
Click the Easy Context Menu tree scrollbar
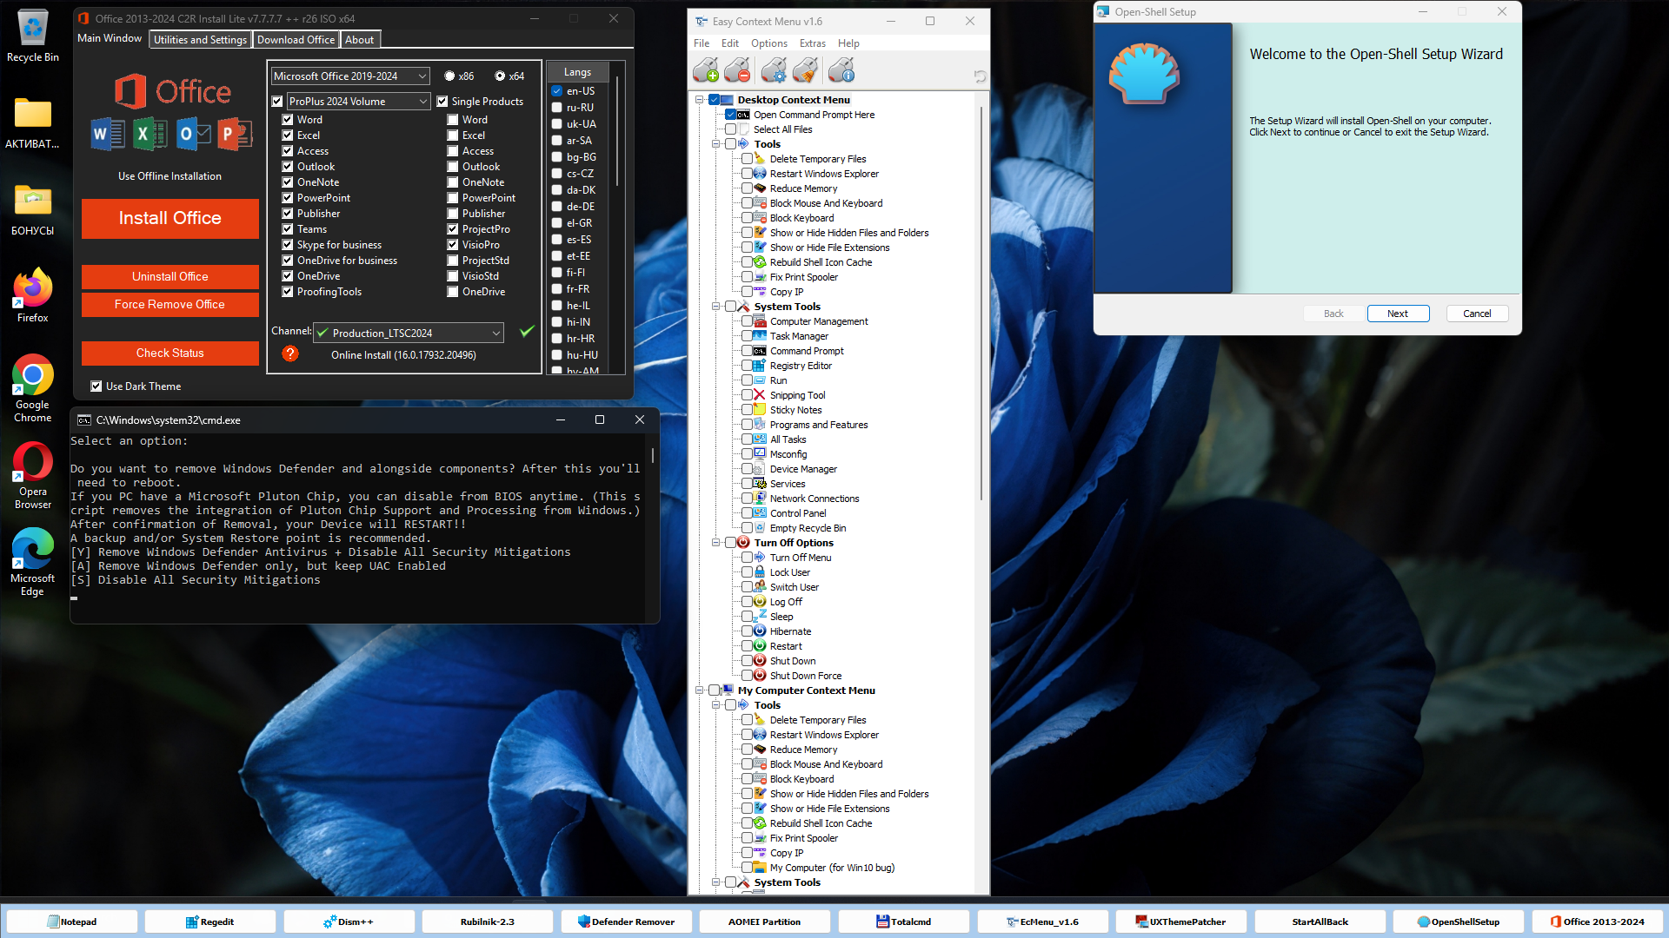click(x=981, y=304)
